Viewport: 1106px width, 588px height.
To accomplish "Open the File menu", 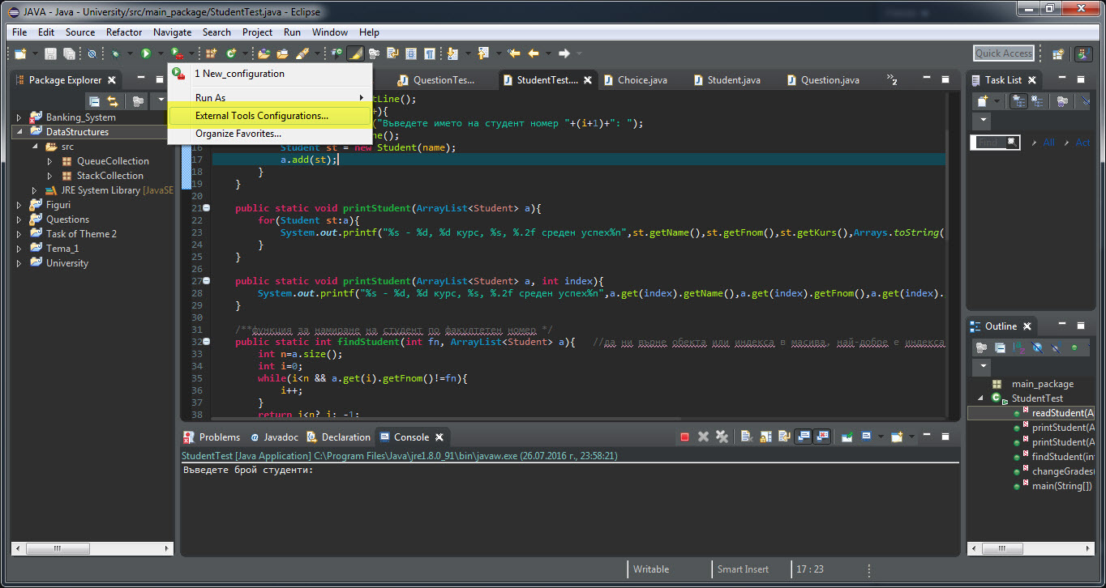I will tap(19, 32).
